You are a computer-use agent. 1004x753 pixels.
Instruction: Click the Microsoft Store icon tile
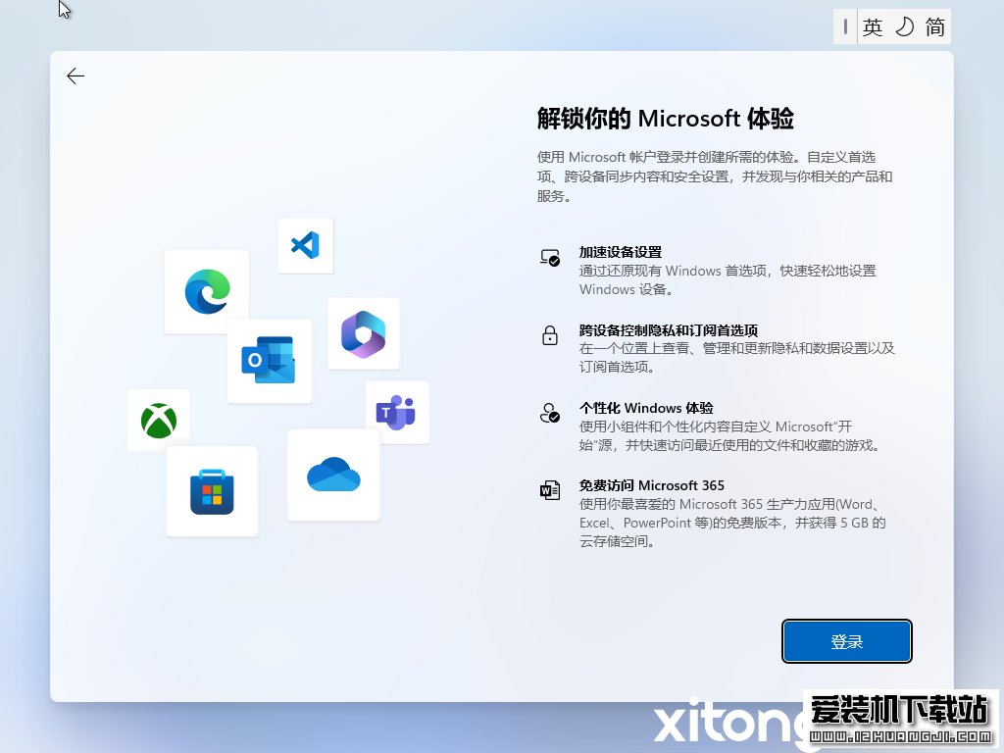click(x=212, y=491)
